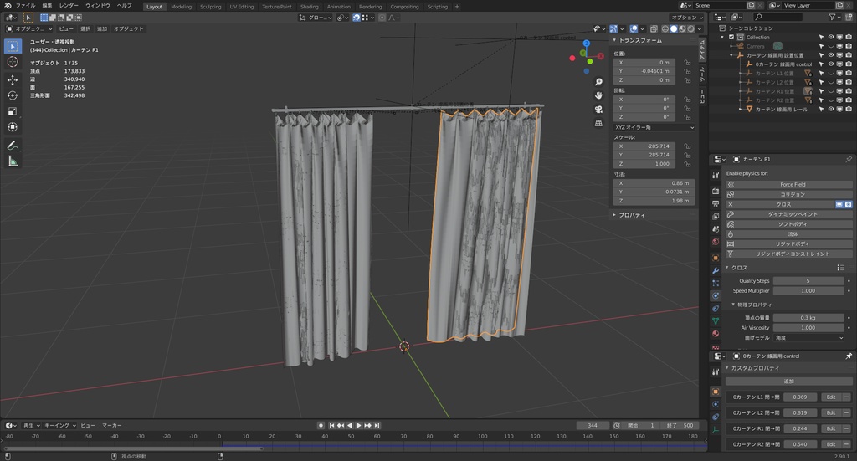Viewport: 857px width, 461px height.
Task: Activate the Scale tool
Action: [x=13, y=111]
